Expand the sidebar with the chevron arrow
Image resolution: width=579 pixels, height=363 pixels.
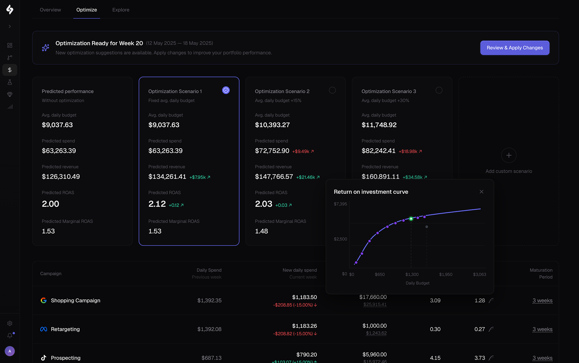[10, 26]
